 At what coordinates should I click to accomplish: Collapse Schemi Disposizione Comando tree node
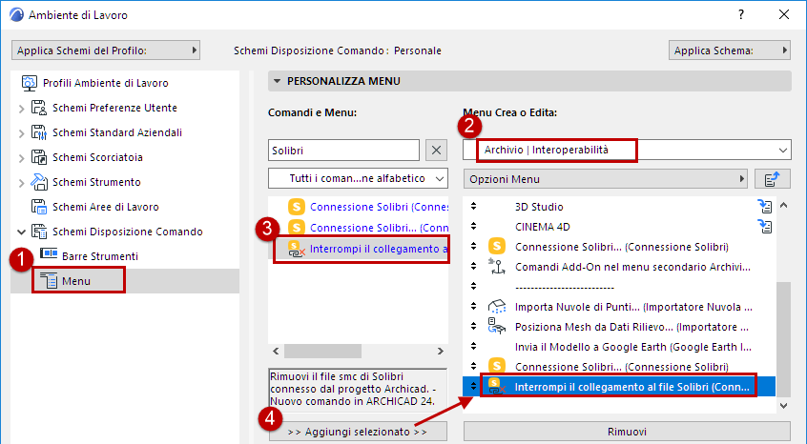[x=21, y=232]
